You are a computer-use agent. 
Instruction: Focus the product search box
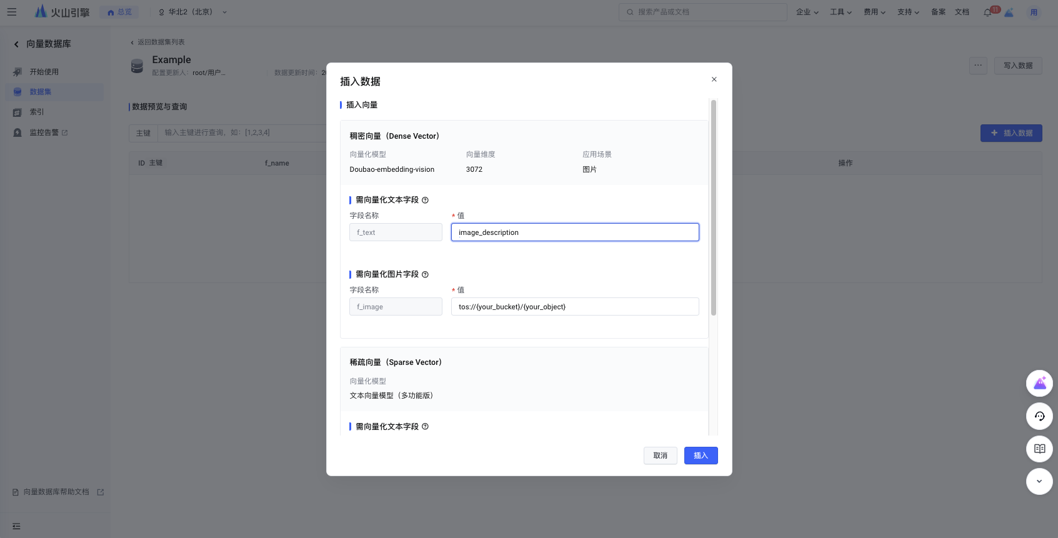(x=702, y=12)
